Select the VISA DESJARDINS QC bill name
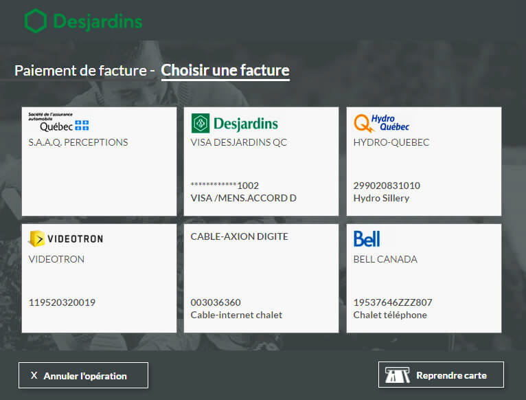Screen dimensions: 526x400 (238, 143)
